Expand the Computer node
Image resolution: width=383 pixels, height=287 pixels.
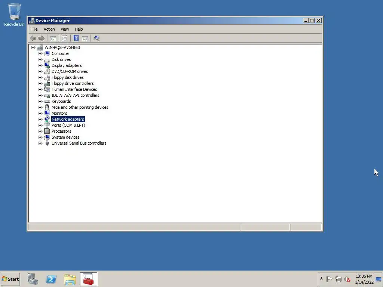point(40,53)
